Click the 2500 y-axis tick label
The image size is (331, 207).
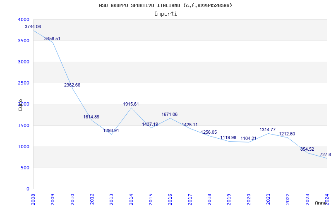click(24, 83)
